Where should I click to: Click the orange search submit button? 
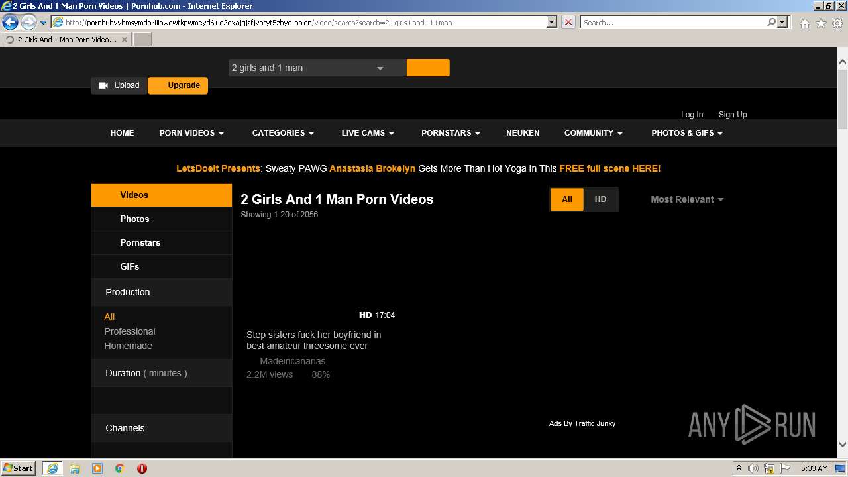coord(428,68)
